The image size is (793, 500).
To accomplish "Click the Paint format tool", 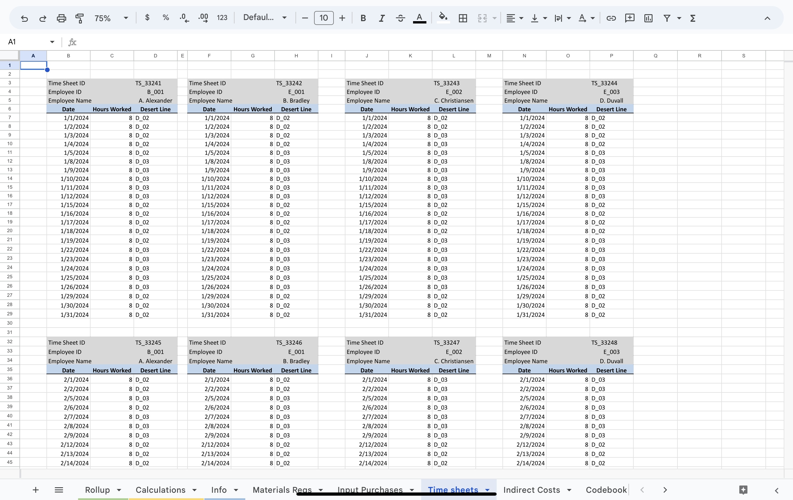I will [x=79, y=18].
